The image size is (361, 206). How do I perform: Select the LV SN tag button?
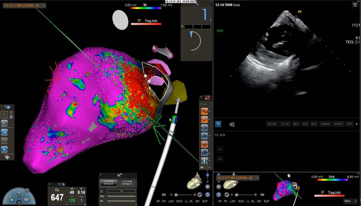[285, 124]
